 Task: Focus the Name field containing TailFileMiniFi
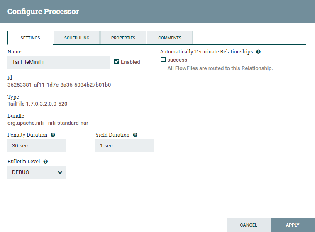click(59, 62)
